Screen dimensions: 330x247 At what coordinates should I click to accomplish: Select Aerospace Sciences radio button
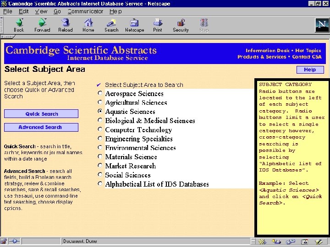tap(100, 93)
